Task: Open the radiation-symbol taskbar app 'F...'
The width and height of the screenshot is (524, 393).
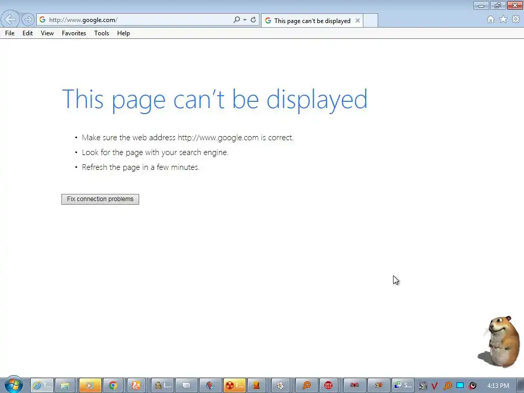Action: [234, 385]
